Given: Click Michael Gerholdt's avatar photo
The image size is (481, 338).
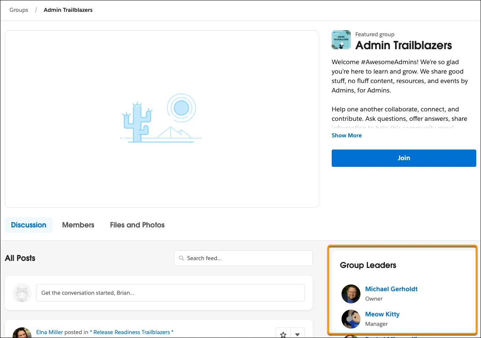Looking at the screenshot, I should tap(351, 294).
